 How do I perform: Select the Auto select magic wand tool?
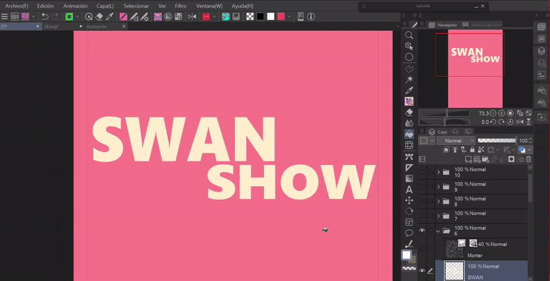pyautogui.click(x=409, y=79)
